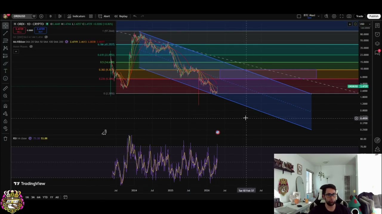The height and width of the screenshot is (214, 382).
Task: Toggle visibility of Moon Phases indicator
Action: pos(31,47)
